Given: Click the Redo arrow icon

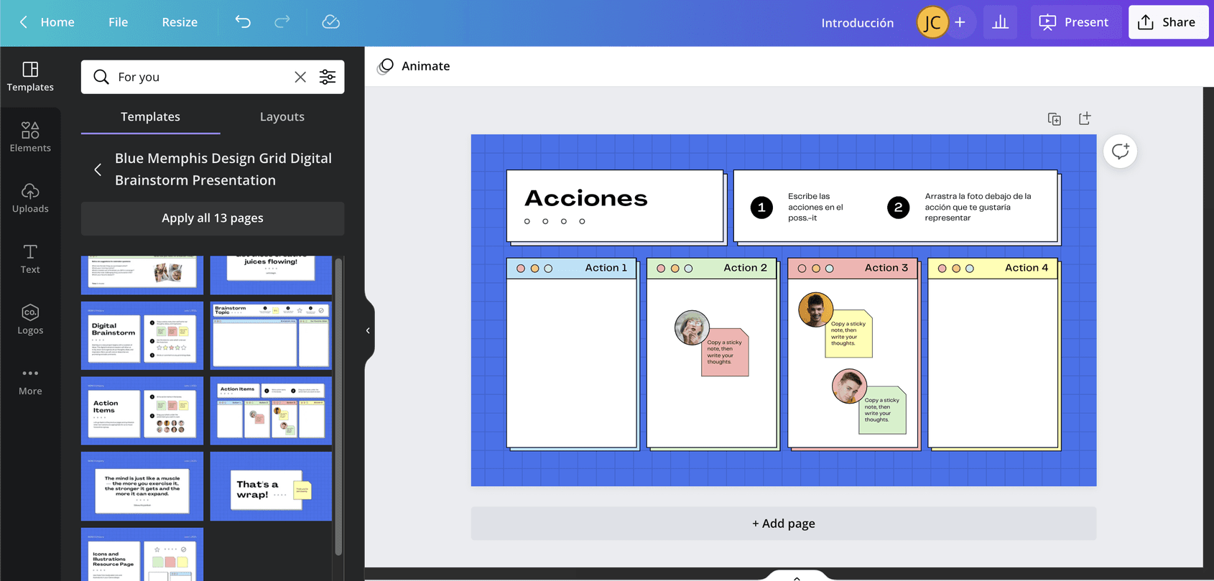Looking at the screenshot, I should [282, 22].
